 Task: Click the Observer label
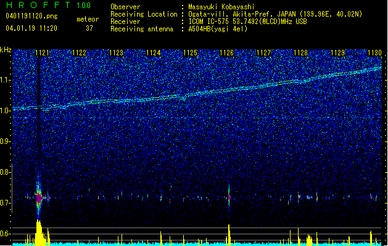point(125,7)
